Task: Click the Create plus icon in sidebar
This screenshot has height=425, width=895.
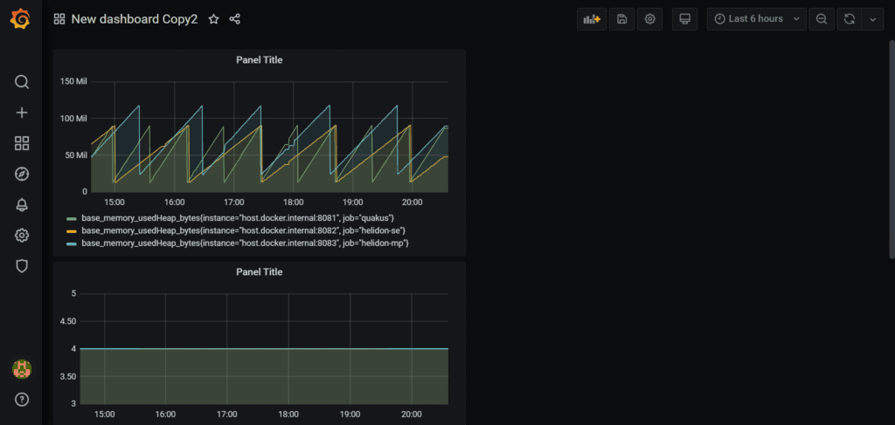Action: [22, 113]
